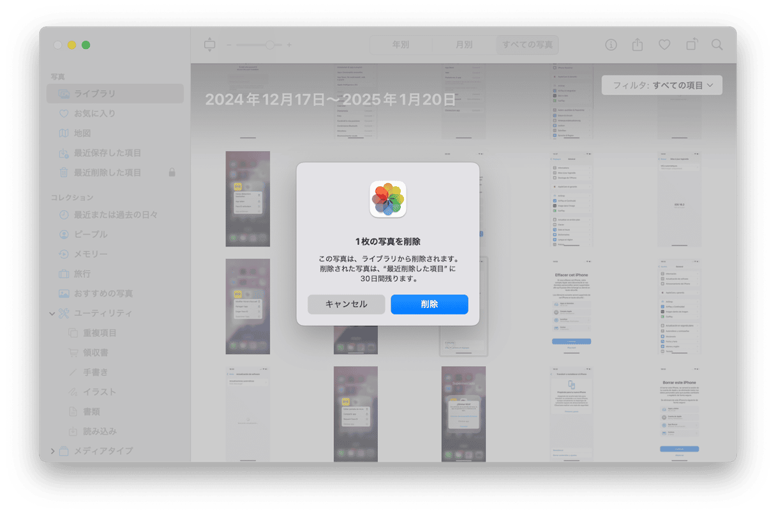Open ピープル collection in sidebar
Viewport: 776px width, 514px height.
(x=115, y=235)
